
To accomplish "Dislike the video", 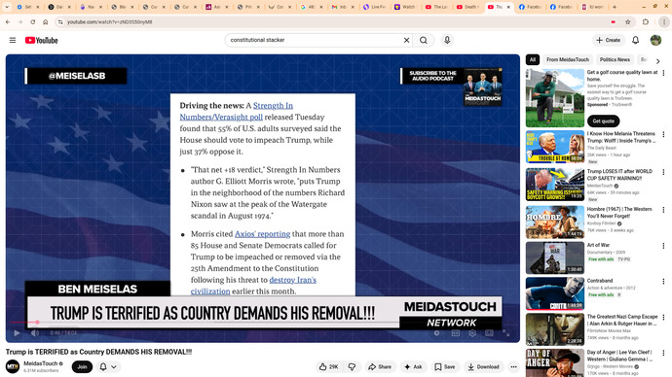I will [x=352, y=366].
